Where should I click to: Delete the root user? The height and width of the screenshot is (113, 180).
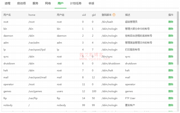171,22
